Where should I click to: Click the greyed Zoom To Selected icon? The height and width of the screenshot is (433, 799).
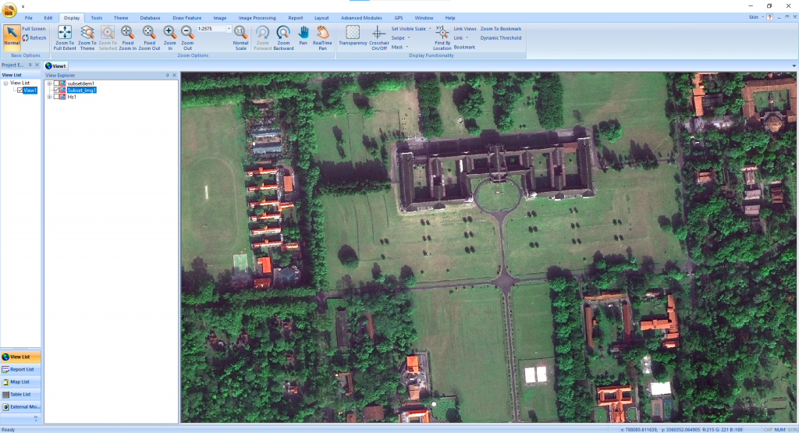(x=108, y=33)
